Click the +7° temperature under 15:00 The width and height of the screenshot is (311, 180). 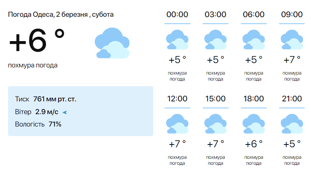tap(215, 144)
